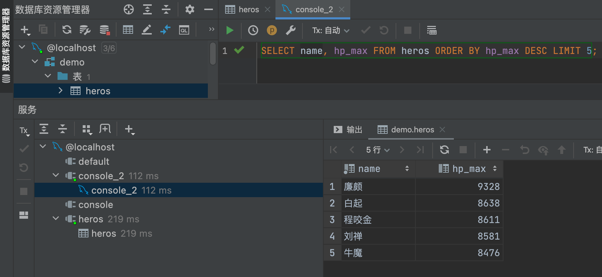Hide the database explorer panel with minus icon

pyautogui.click(x=209, y=10)
